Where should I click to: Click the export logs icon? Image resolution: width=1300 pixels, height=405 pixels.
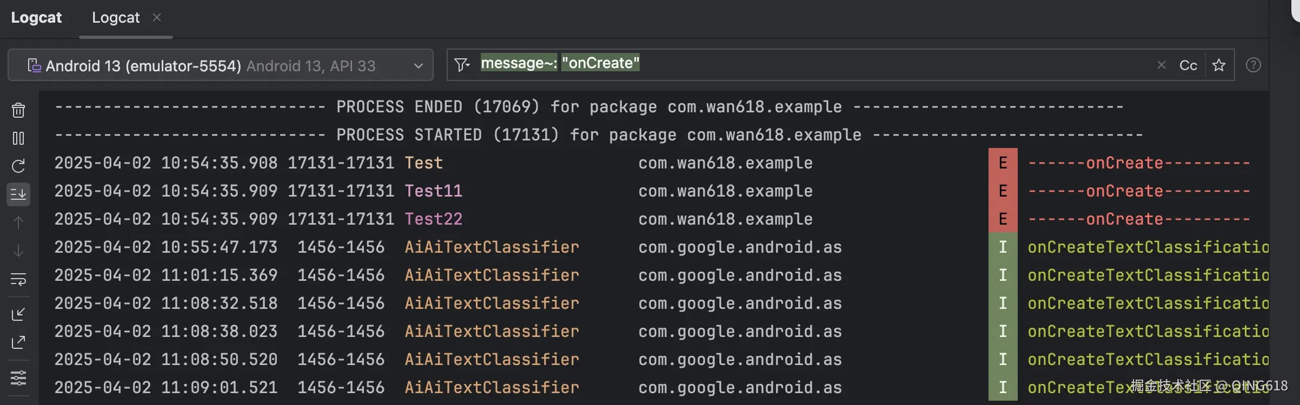[x=18, y=342]
